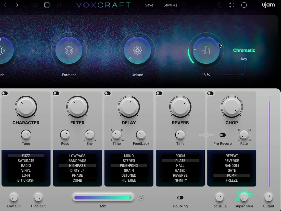Select FUZZ character mode
Image resolution: width=281 pixels, height=211 pixels.
[26, 156]
